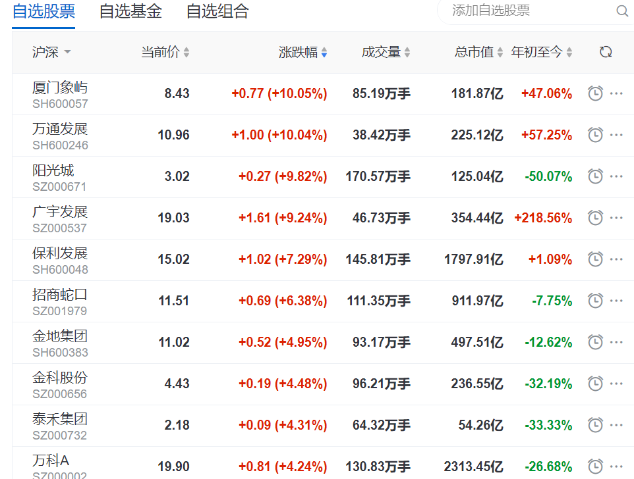Open 厦门象屿 stock page
Viewport: 634px width, 479px height.
[x=60, y=87]
